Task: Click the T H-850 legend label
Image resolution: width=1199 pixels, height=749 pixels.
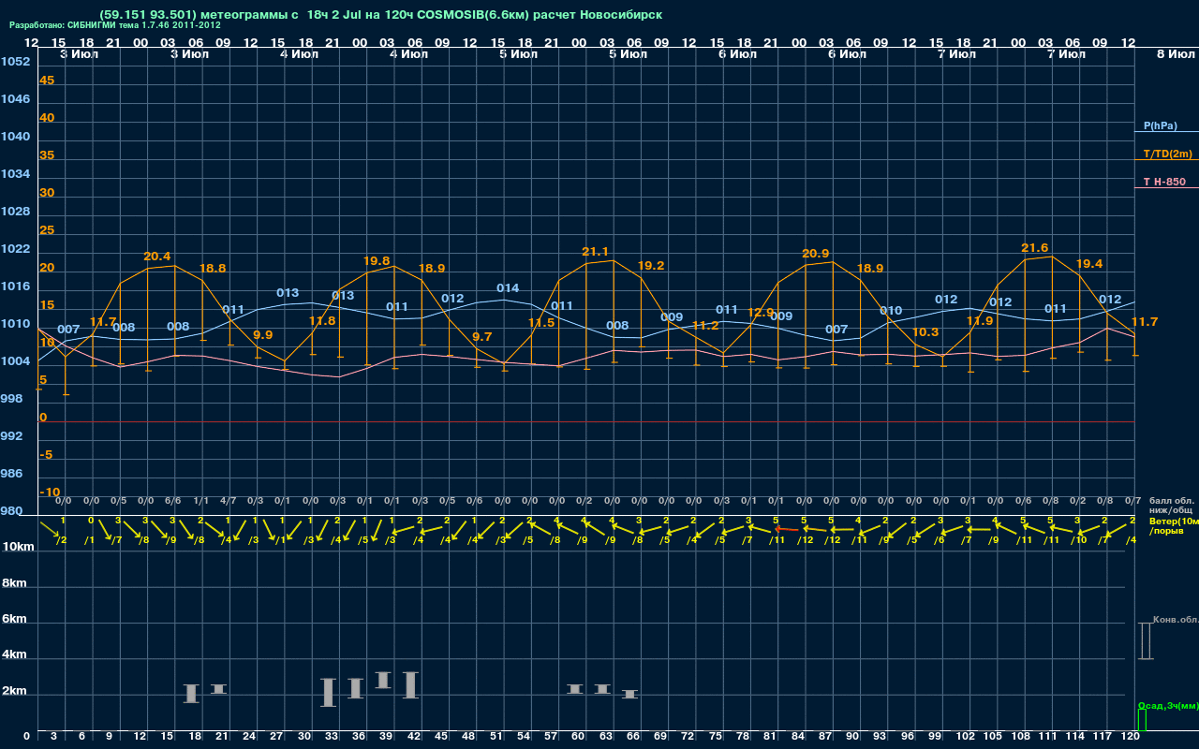Action: [1164, 182]
